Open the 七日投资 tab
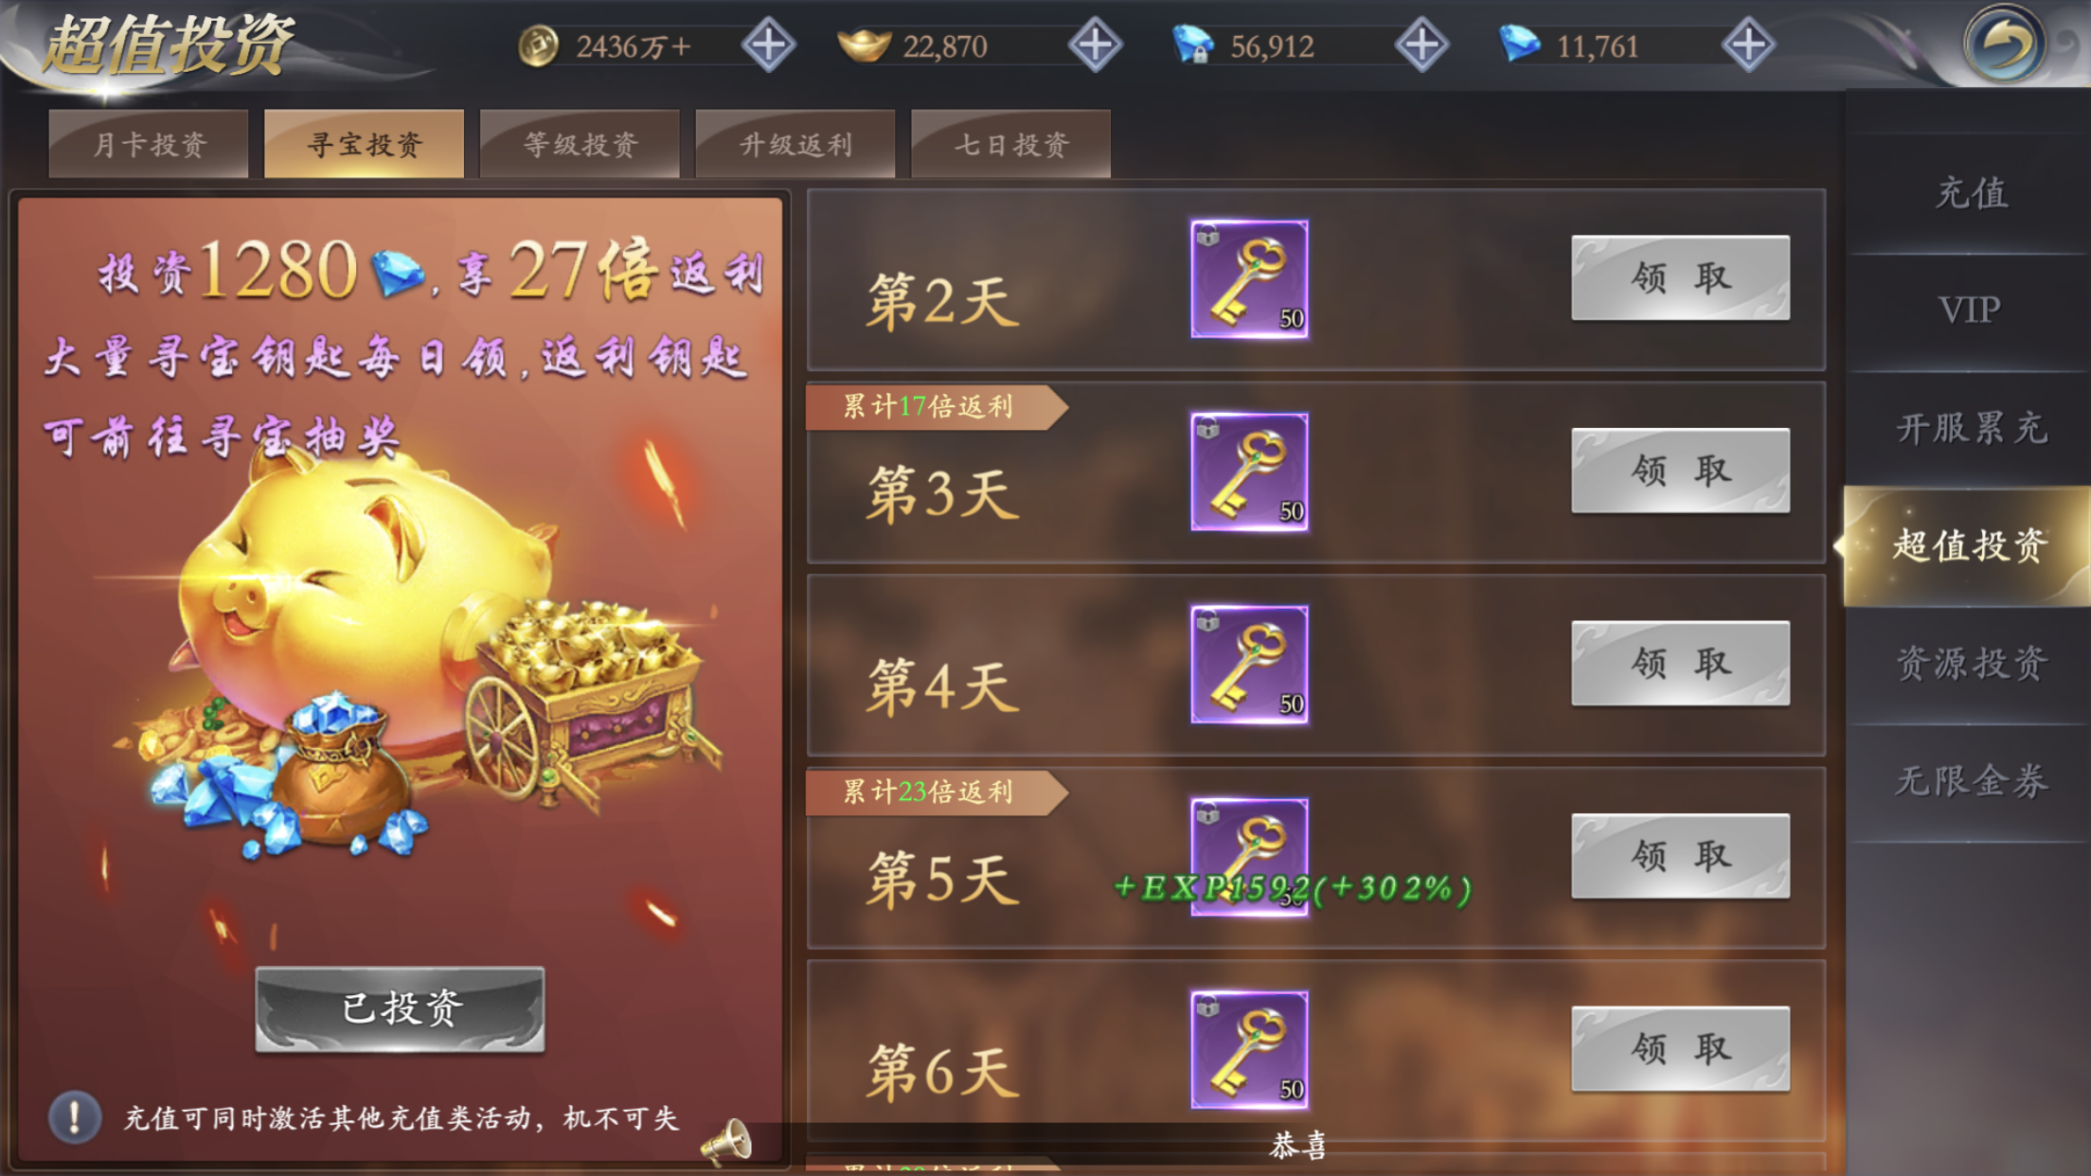 click(x=1010, y=144)
